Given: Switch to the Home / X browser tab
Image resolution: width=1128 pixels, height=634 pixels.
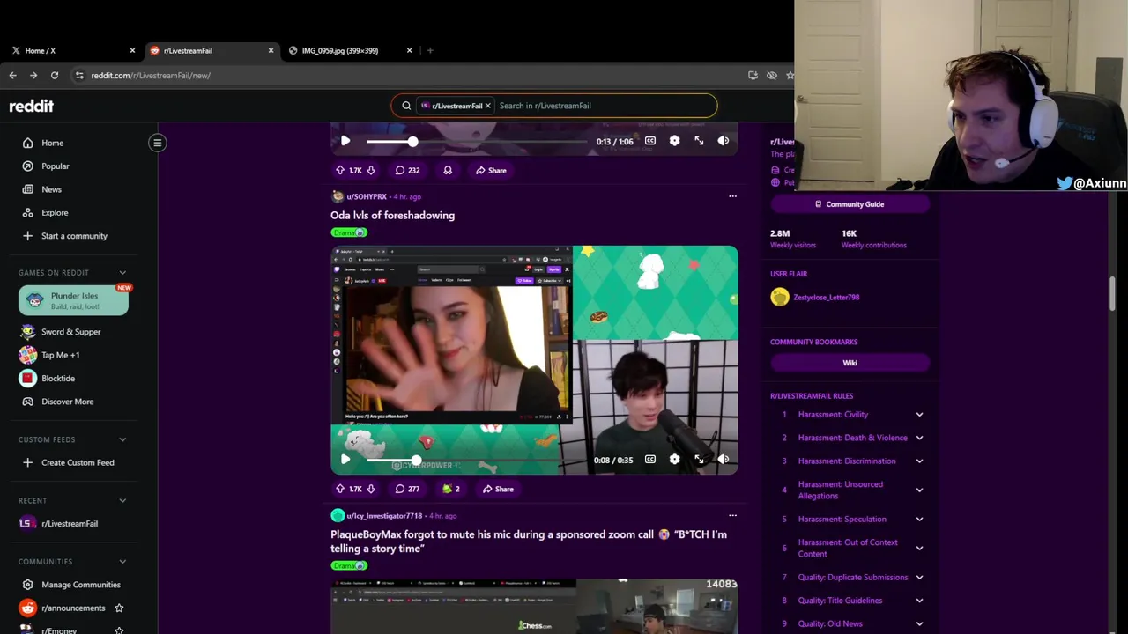Looking at the screenshot, I should 72,50.
